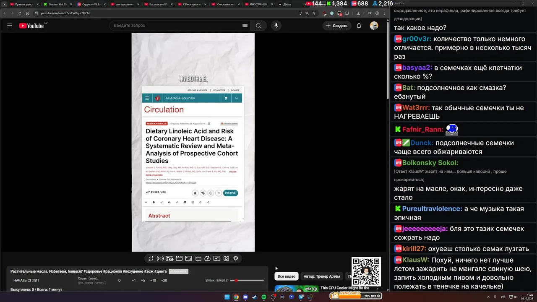Add +1 minute to split
Viewport: 537px width, 302px height.
point(134,280)
